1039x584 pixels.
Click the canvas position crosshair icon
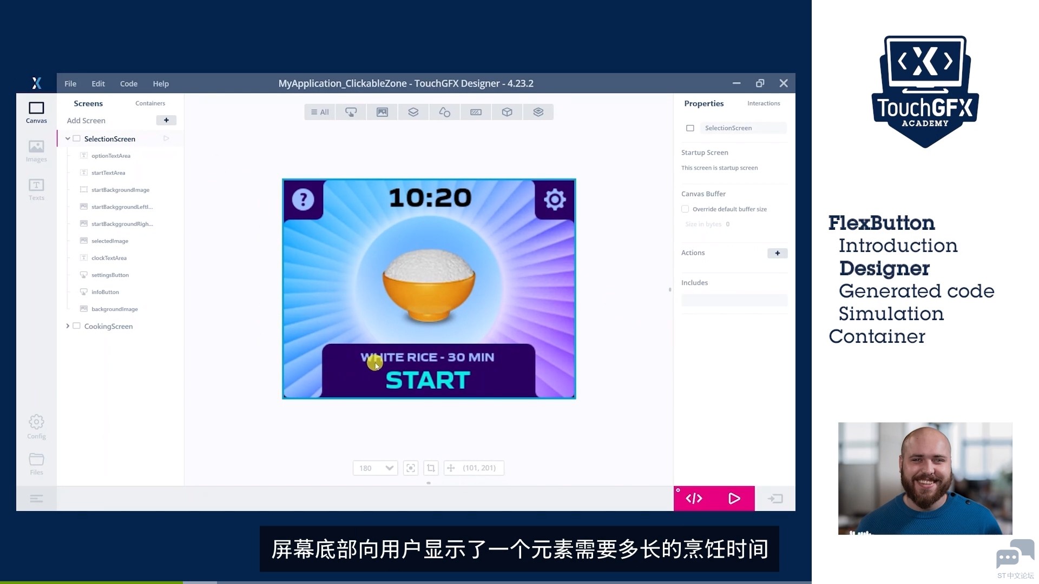tap(451, 468)
